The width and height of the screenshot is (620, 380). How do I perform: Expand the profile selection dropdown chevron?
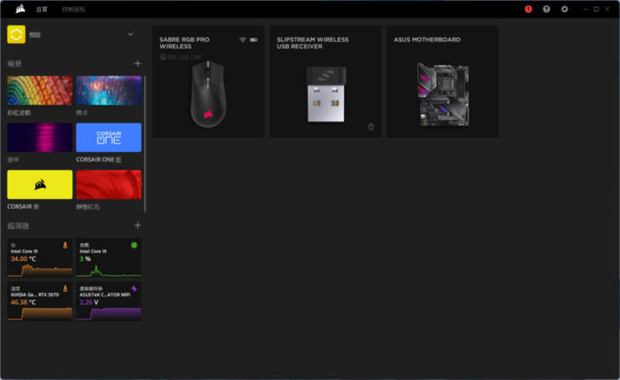tap(130, 34)
